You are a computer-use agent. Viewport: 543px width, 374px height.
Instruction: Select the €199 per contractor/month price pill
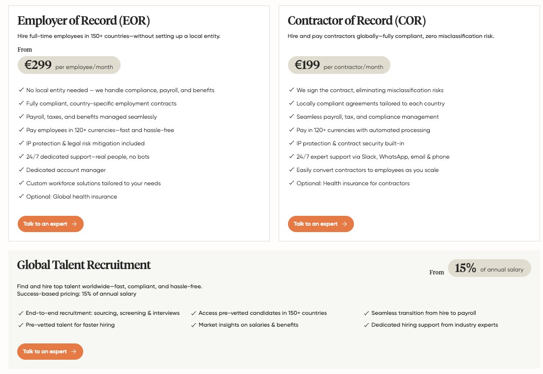339,65
